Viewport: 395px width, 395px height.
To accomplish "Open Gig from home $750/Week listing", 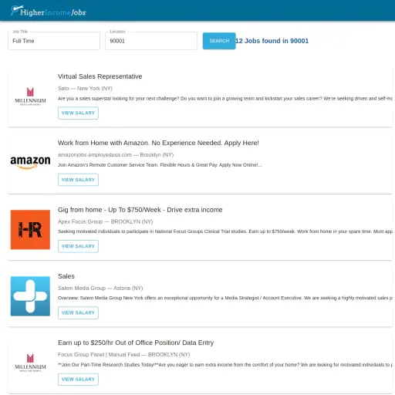I will click(x=140, y=210).
